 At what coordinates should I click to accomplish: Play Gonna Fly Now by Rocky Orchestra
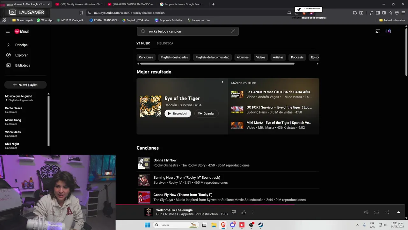(228, 163)
